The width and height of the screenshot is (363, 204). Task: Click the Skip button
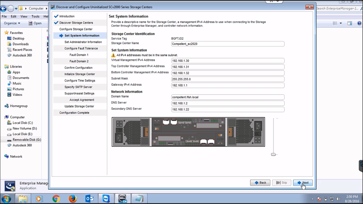click(281, 182)
